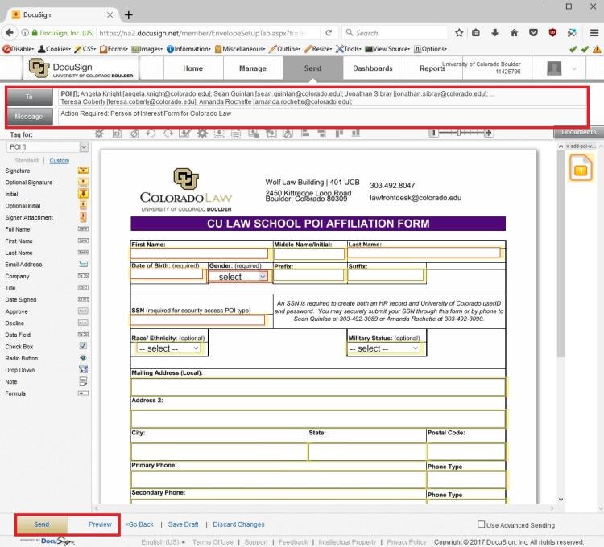This screenshot has width=604, height=547.
Task: Select the Send tab
Action: 312,68
